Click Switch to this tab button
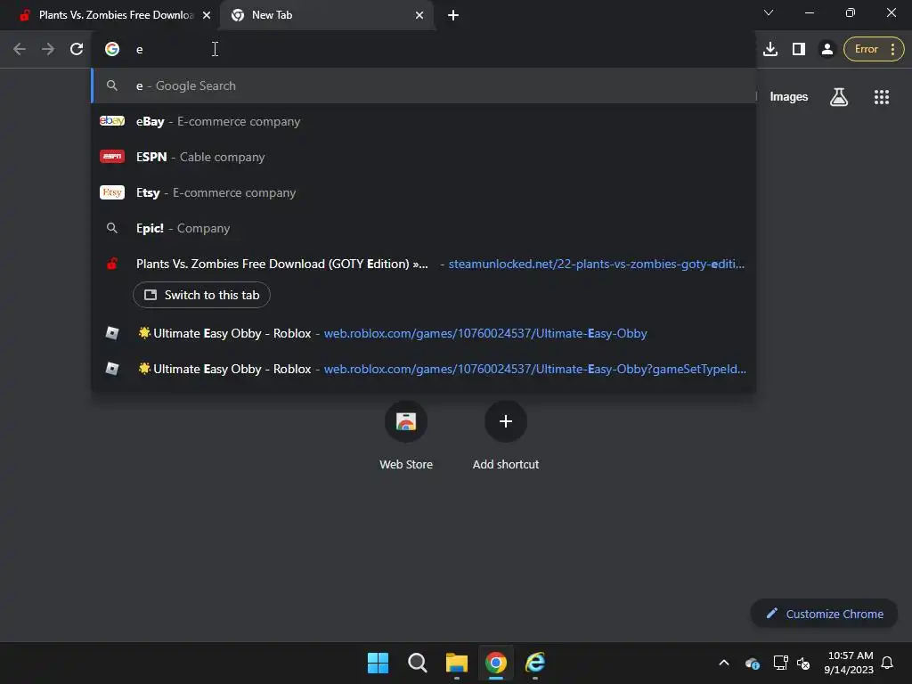912x684 pixels. [x=201, y=295]
